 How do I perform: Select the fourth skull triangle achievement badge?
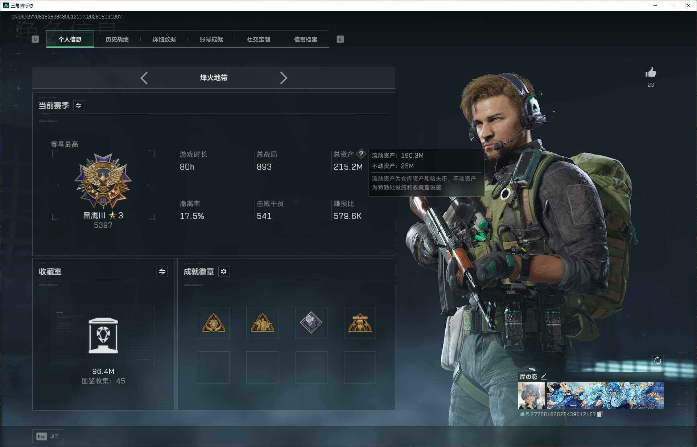[x=360, y=323]
